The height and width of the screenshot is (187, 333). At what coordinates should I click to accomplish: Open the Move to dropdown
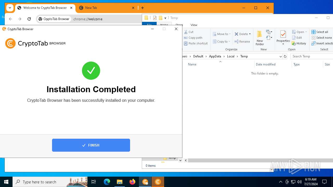tap(222, 34)
